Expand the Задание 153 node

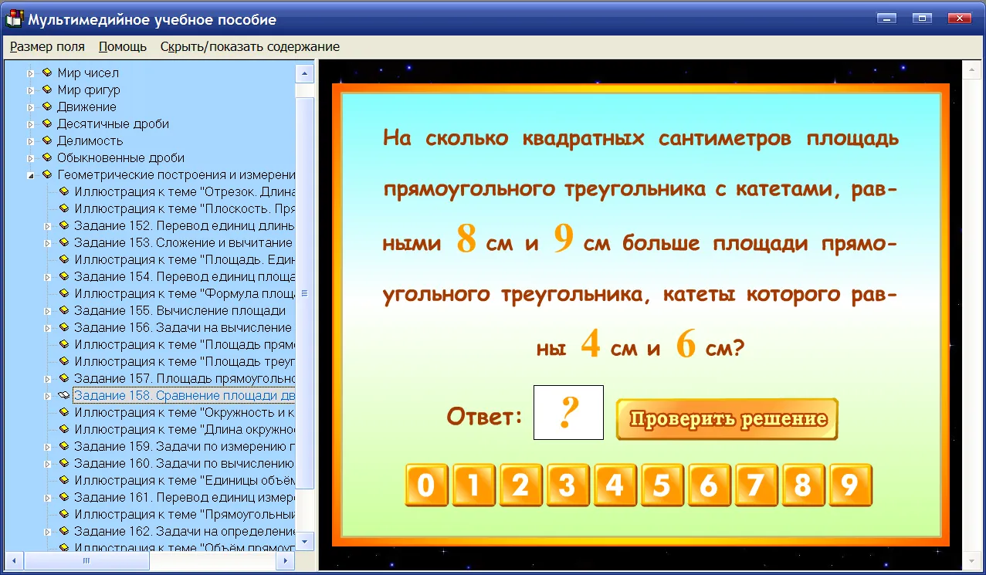(48, 243)
